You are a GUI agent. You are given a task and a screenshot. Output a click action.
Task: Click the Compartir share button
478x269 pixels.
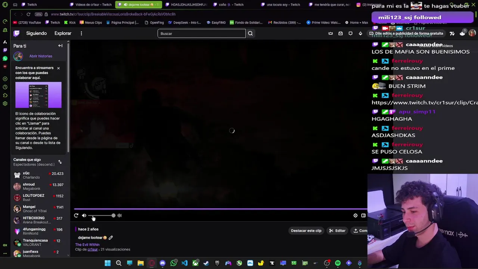360,231
